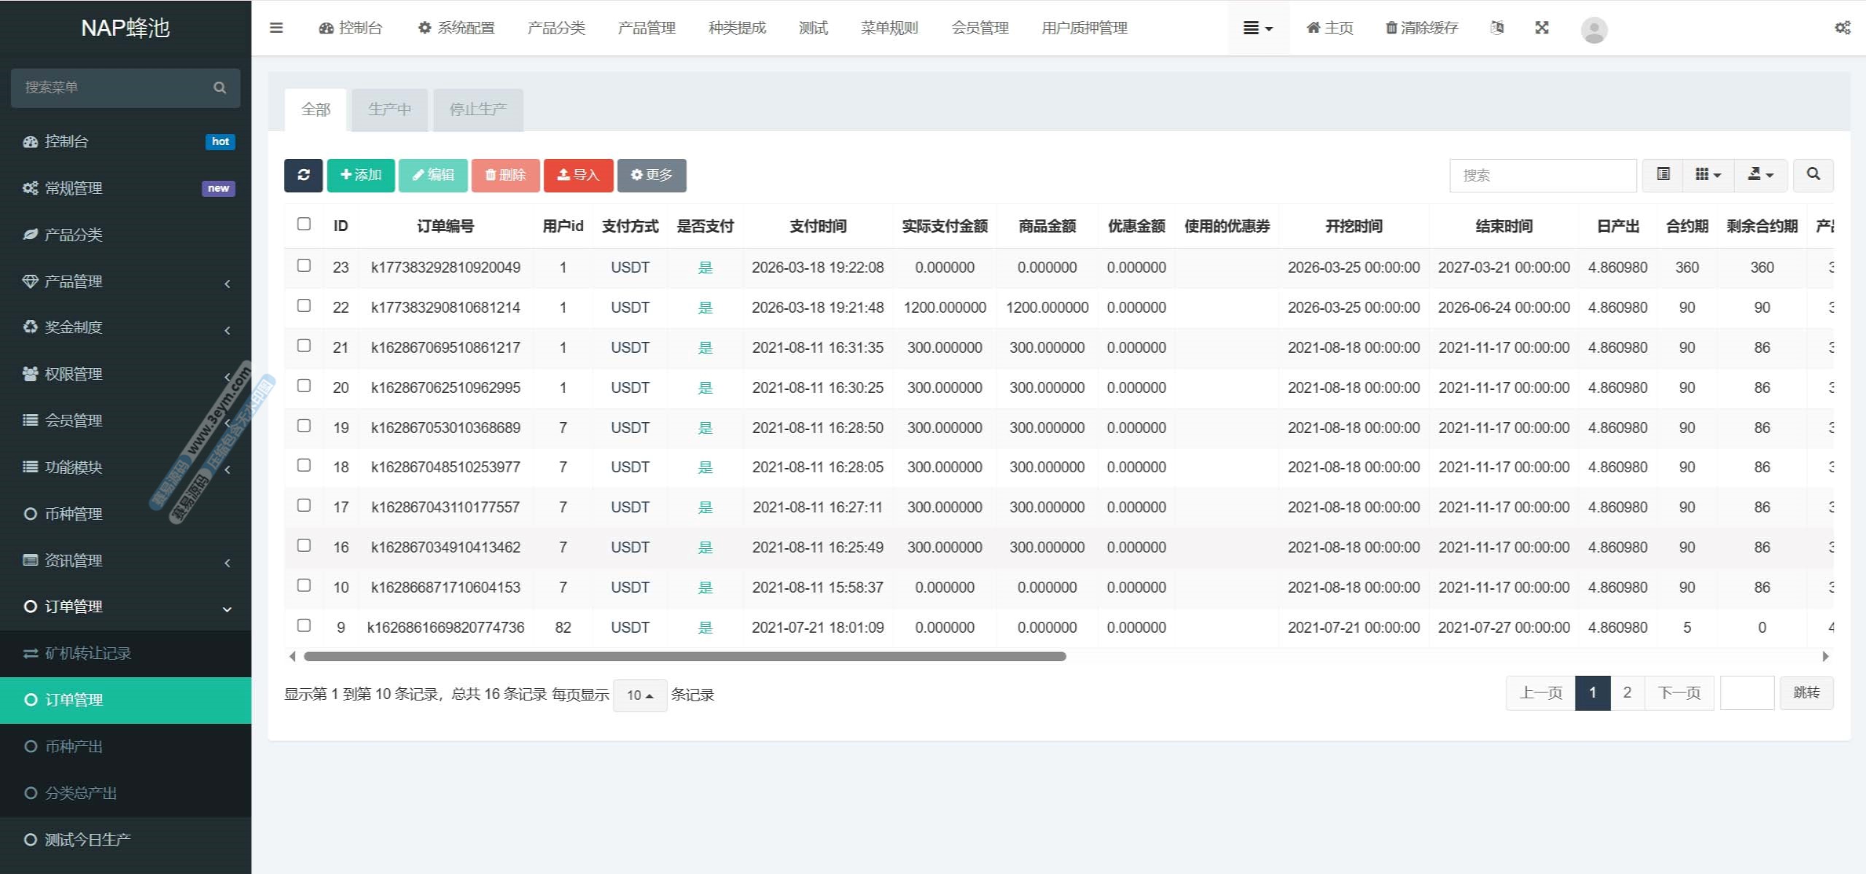Open the 会员管理 top menu item
1866x874 pixels.
coord(980,28)
